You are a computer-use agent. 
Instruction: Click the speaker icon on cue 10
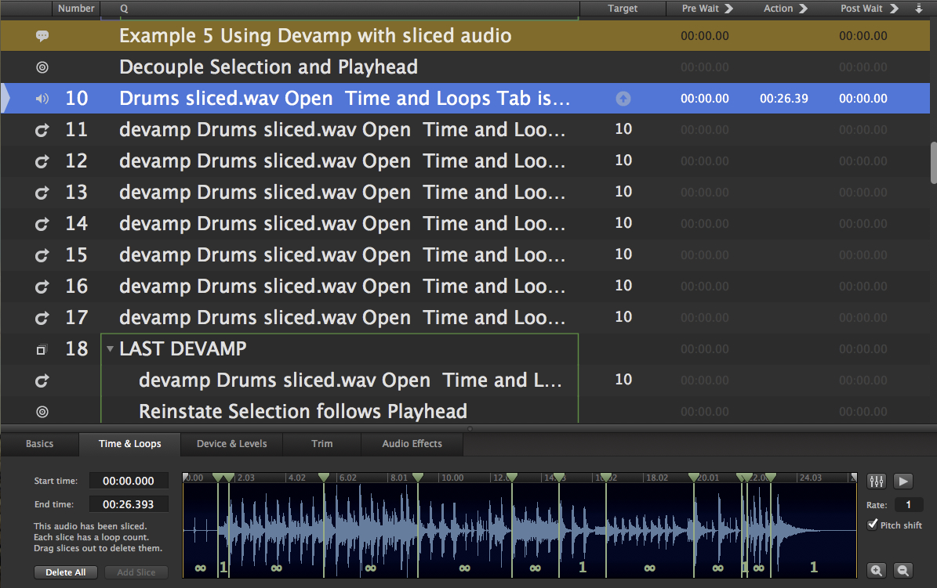point(42,99)
